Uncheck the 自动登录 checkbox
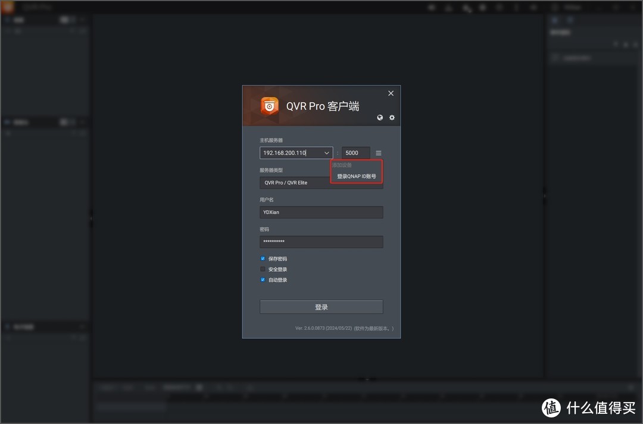Screen dimensions: 643x424 [263, 280]
